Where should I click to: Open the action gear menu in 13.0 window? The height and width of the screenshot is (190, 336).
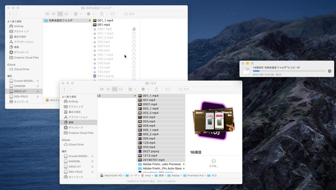tap(145, 89)
